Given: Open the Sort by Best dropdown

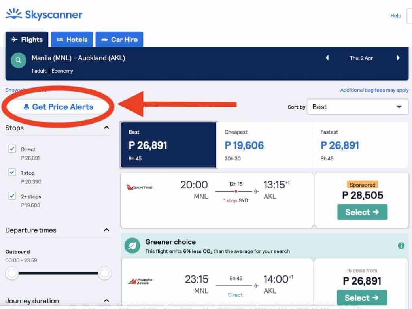Looking at the screenshot, I should 357,107.
